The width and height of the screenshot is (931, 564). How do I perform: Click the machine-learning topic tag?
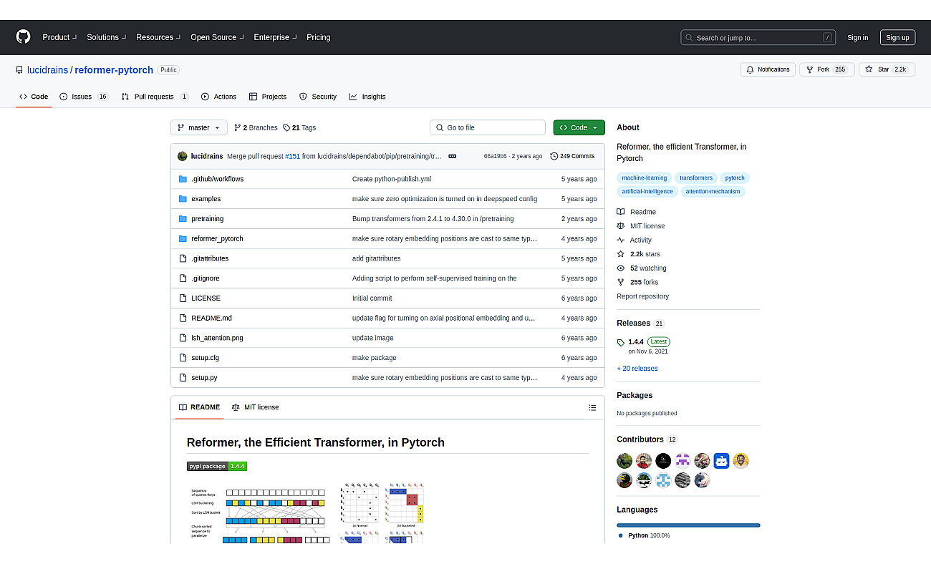pos(644,178)
